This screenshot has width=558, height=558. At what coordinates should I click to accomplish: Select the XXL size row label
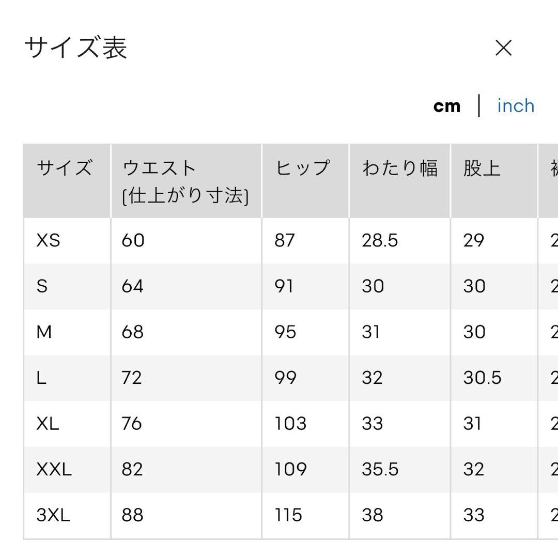[54, 469]
